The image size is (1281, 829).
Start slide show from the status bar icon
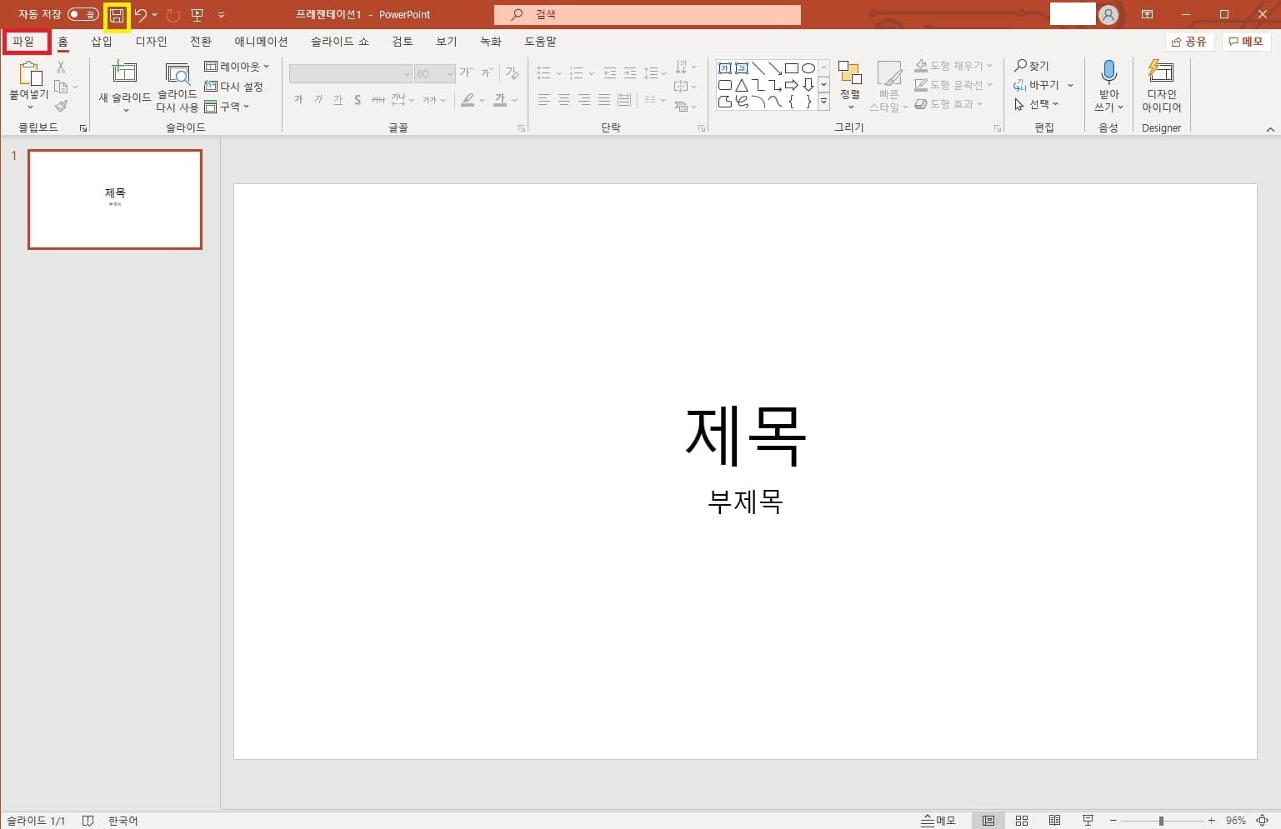(x=1087, y=820)
